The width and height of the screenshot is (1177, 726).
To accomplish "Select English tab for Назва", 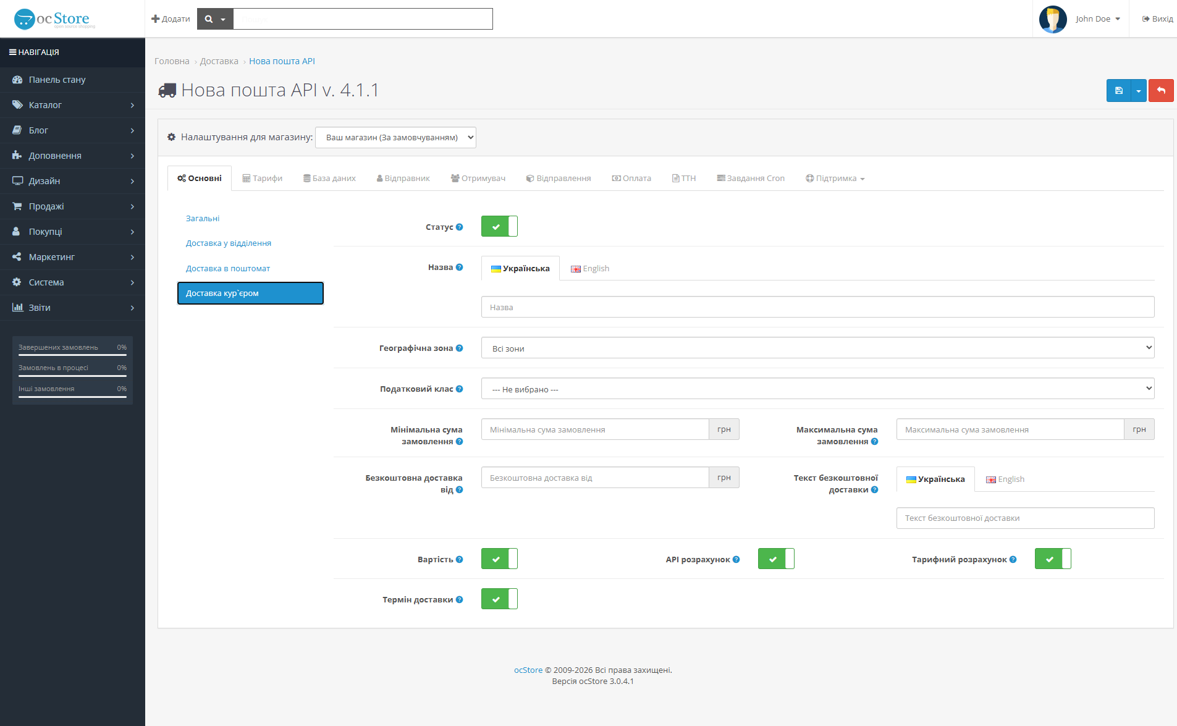I will (590, 269).
